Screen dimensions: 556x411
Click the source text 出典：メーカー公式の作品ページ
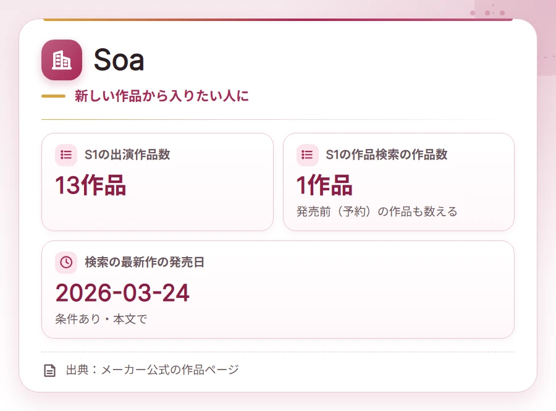tap(153, 370)
